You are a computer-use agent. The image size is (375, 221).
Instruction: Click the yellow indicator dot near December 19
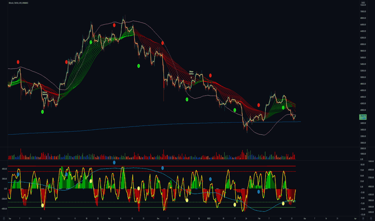click(187, 200)
